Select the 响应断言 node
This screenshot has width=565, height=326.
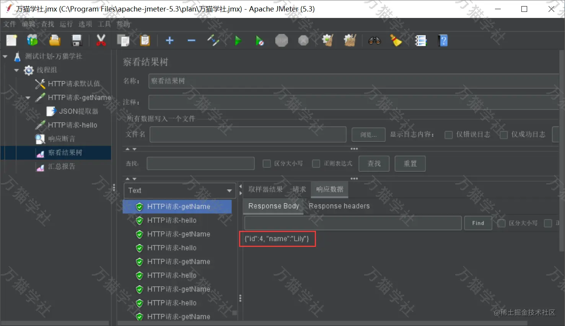(x=61, y=139)
